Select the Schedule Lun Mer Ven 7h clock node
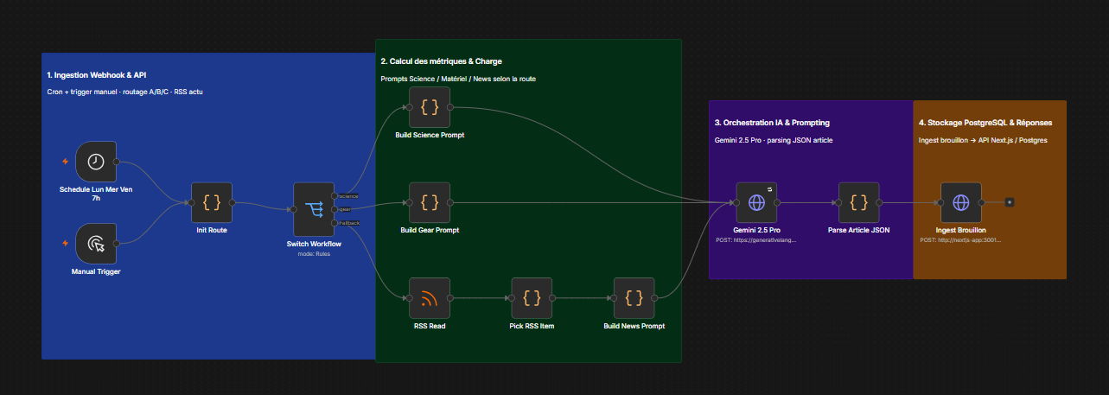1109x395 pixels. 96,162
